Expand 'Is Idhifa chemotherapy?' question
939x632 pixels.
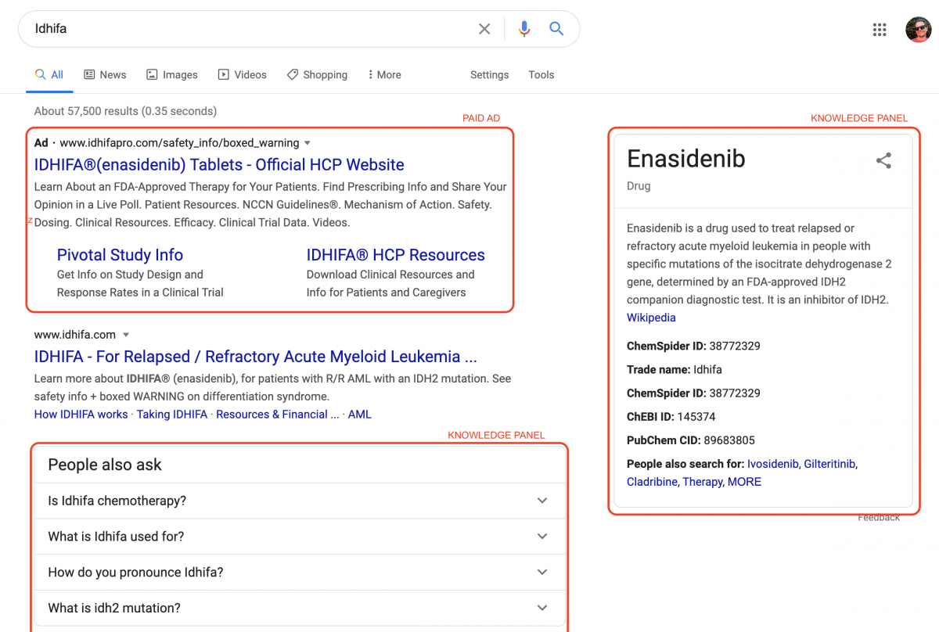point(299,501)
